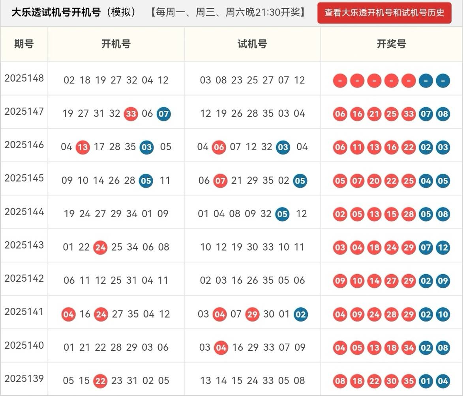Select blue ball 12 in 2025143 开奖号
The height and width of the screenshot is (396, 463).
(x=443, y=247)
